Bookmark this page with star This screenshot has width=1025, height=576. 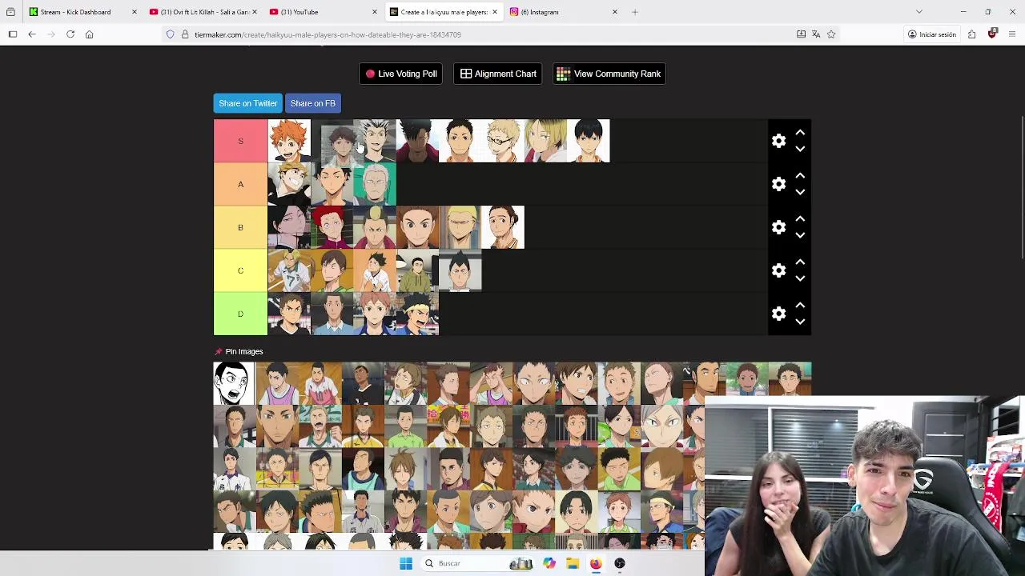(831, 34)
